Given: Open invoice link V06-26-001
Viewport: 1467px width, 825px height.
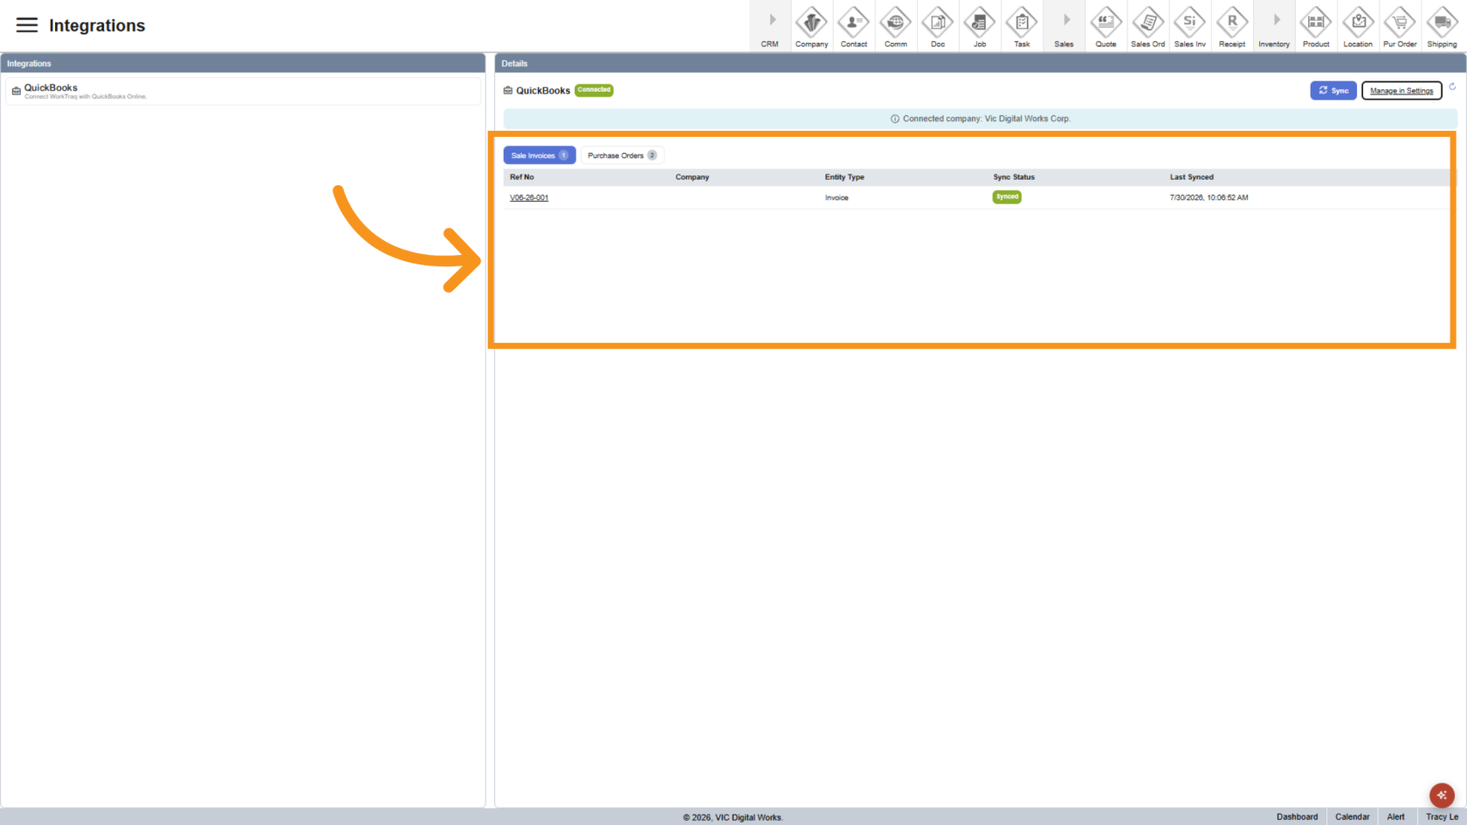Looking at the screenshot, I should 529,198.
